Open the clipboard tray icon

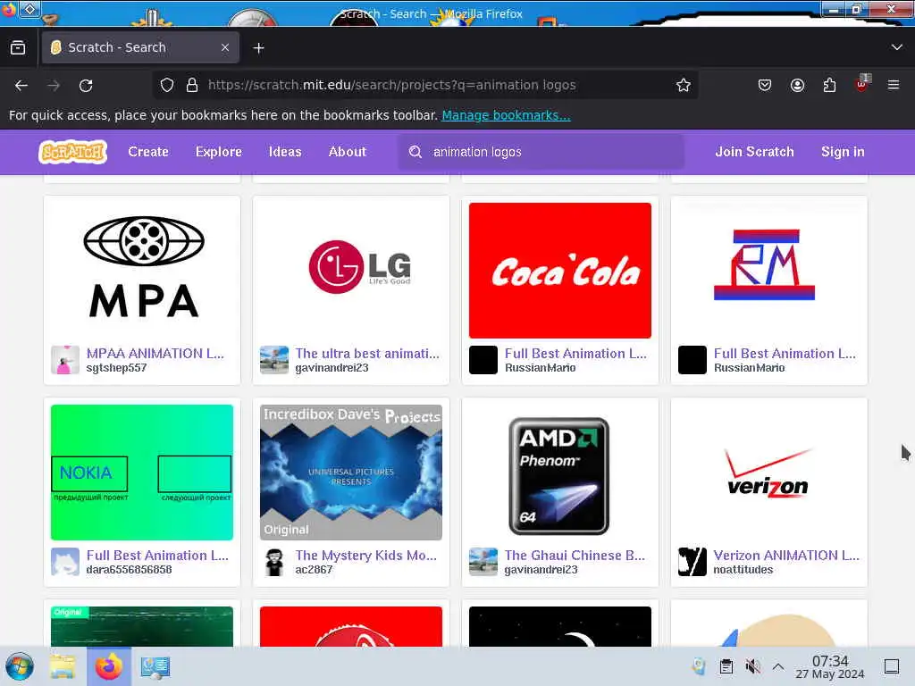pos(726,666)
